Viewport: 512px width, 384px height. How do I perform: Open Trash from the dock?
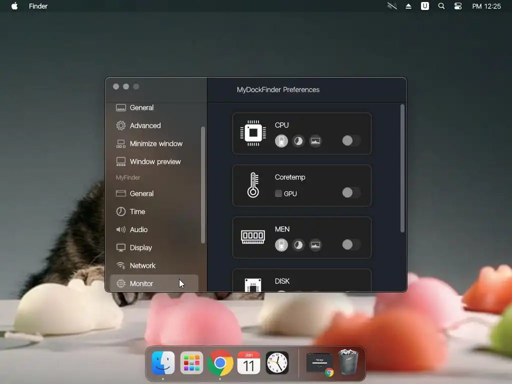(348, 362)
